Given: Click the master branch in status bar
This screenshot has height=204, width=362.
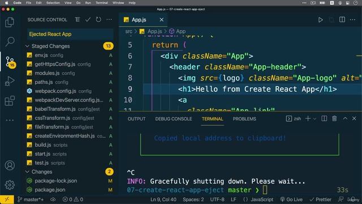Looking at the screenshot, I should point(31,199).
